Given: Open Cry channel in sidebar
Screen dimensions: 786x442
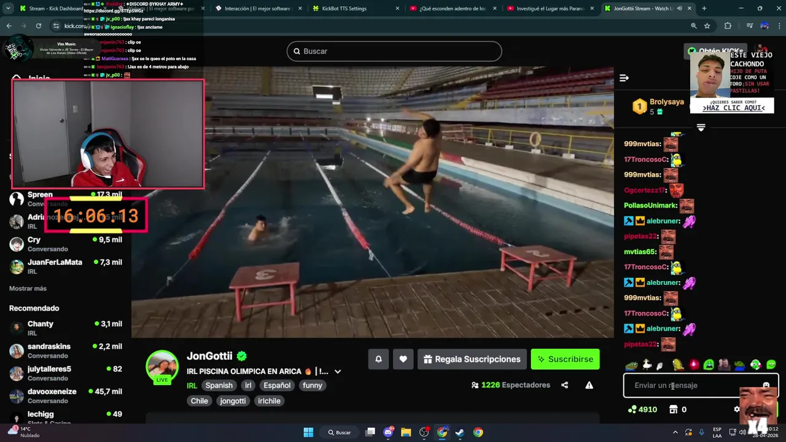Looking at the screenshot, I should 66,244.
